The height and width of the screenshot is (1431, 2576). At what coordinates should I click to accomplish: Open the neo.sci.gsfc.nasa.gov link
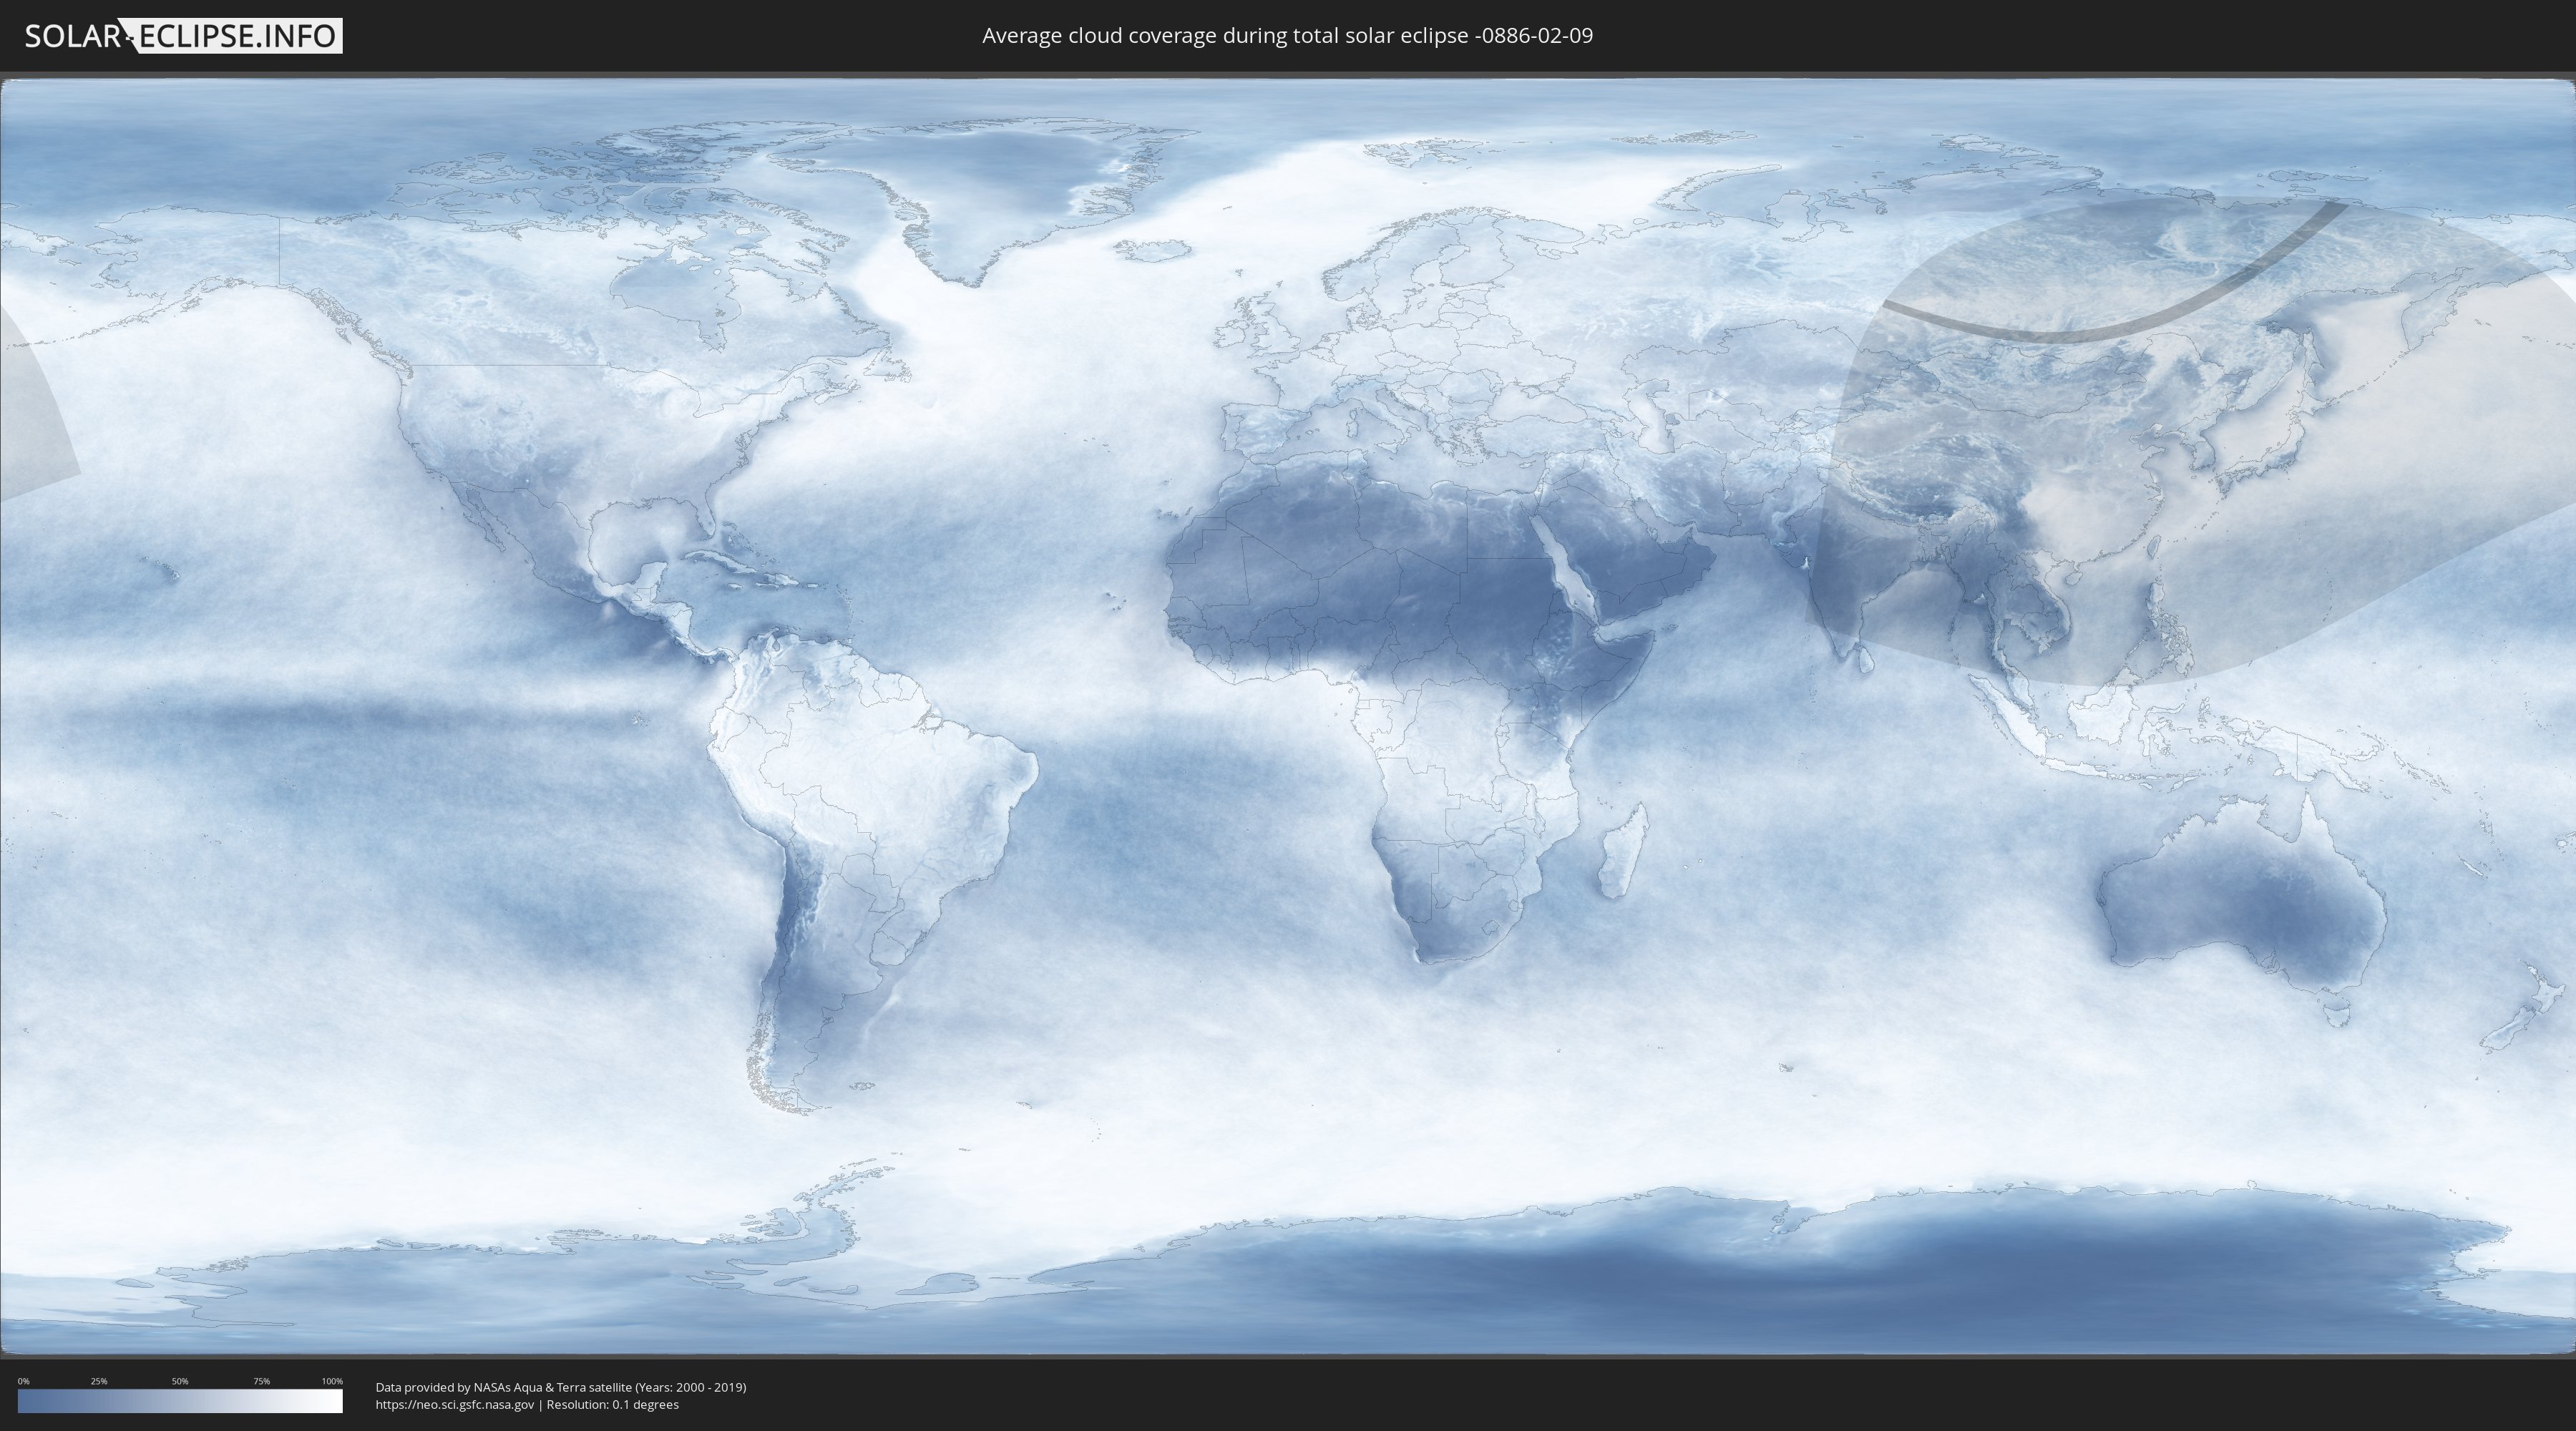pos(454,1404)
